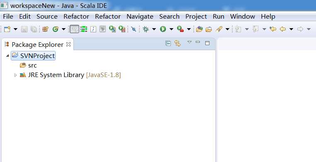Collapse the SVNProject tree node arrow
316x162 pixels.
pos(7,56)
